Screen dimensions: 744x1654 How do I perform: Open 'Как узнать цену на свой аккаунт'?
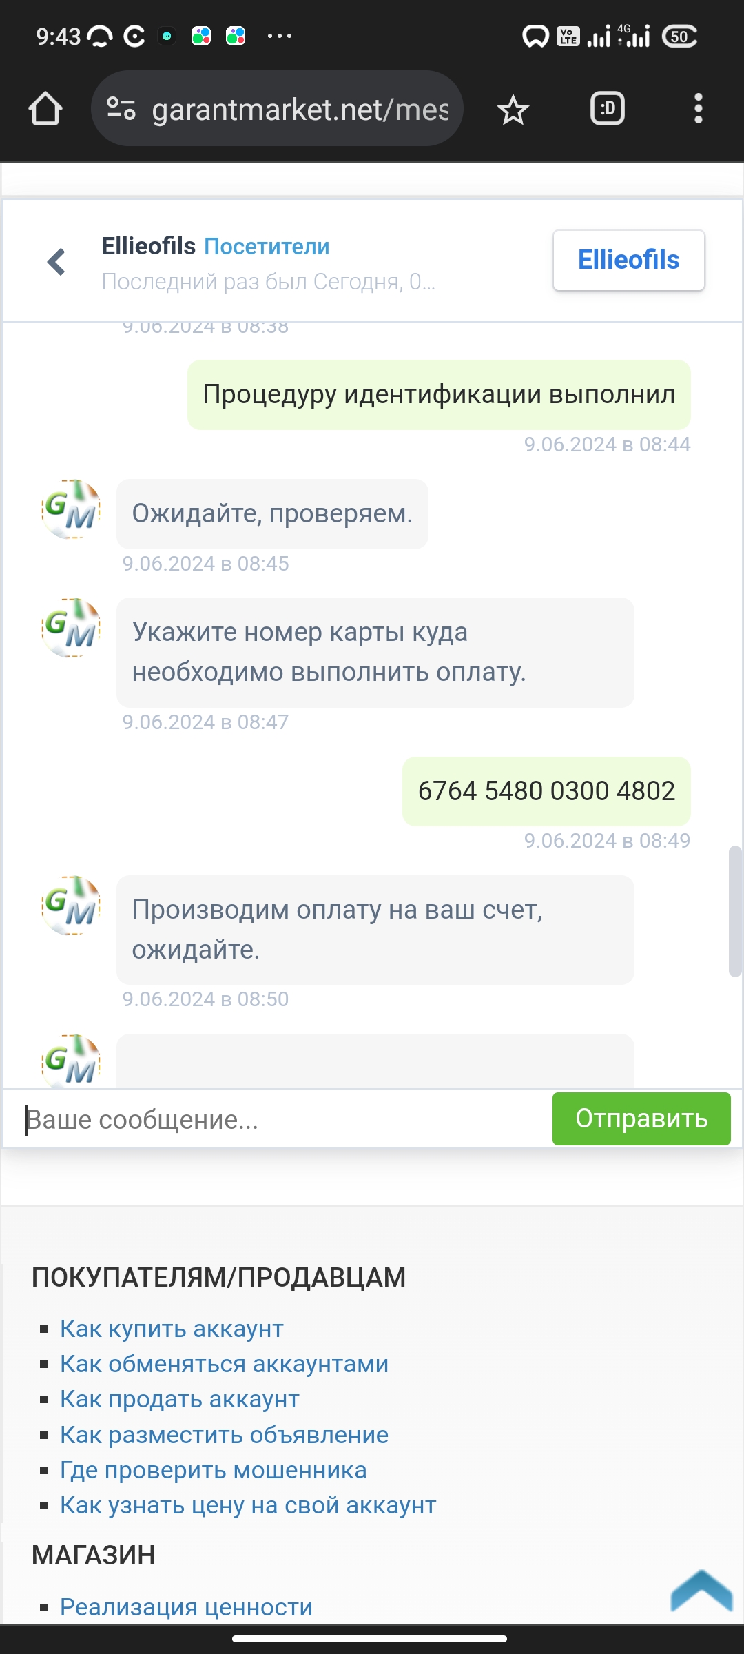click(248, 1504)
